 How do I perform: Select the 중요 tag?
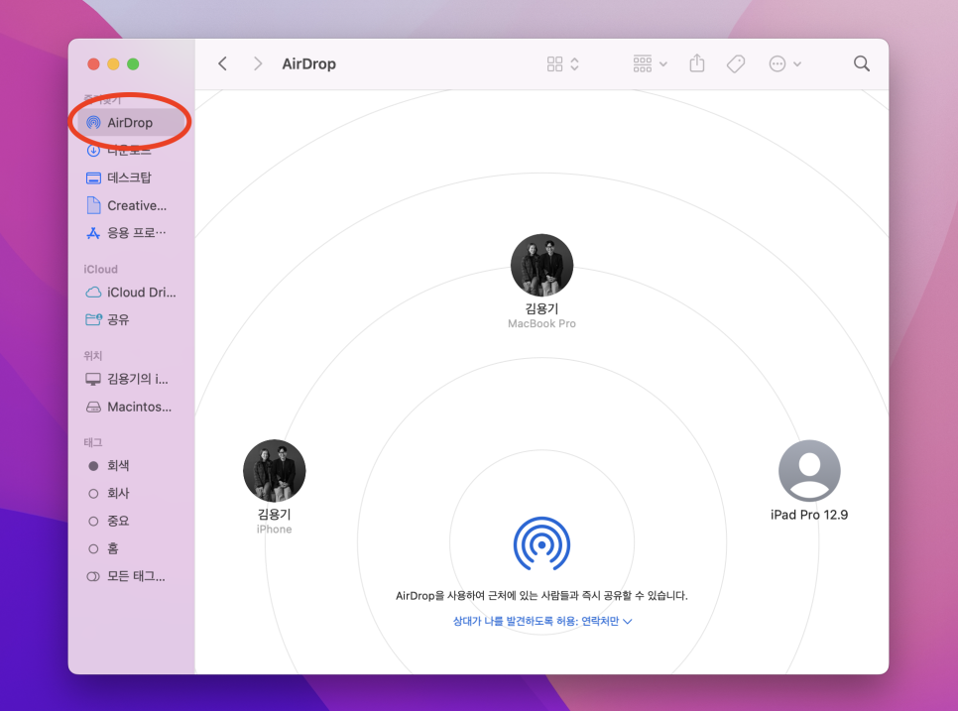point(131,521)
